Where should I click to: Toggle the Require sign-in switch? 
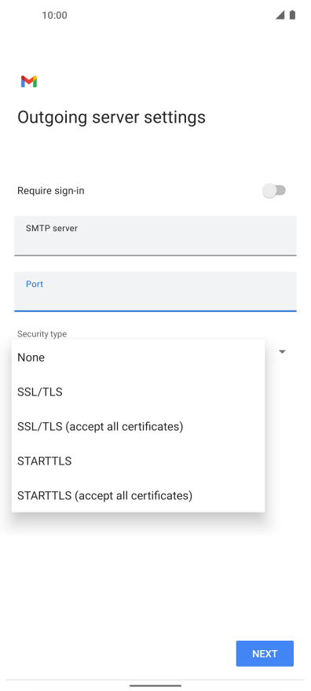[274, 191]
